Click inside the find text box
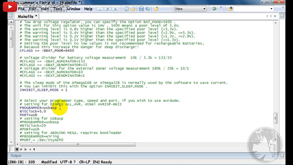The height and width of the screenshot is (165, 293). (251, 9)
